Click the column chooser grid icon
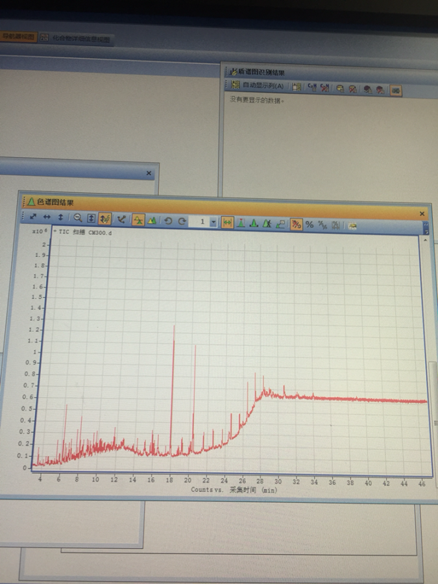The width and height of the screenshot is (438, 584). click(x=297, y=87)
